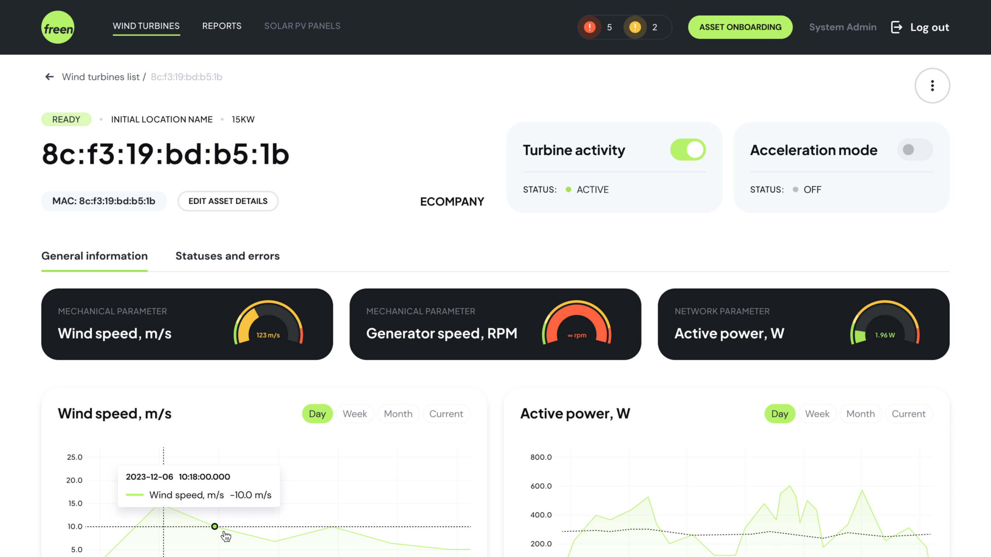Click the Wind turbines list breadcrumb link
991x557 pixels.
pos(101,77)
